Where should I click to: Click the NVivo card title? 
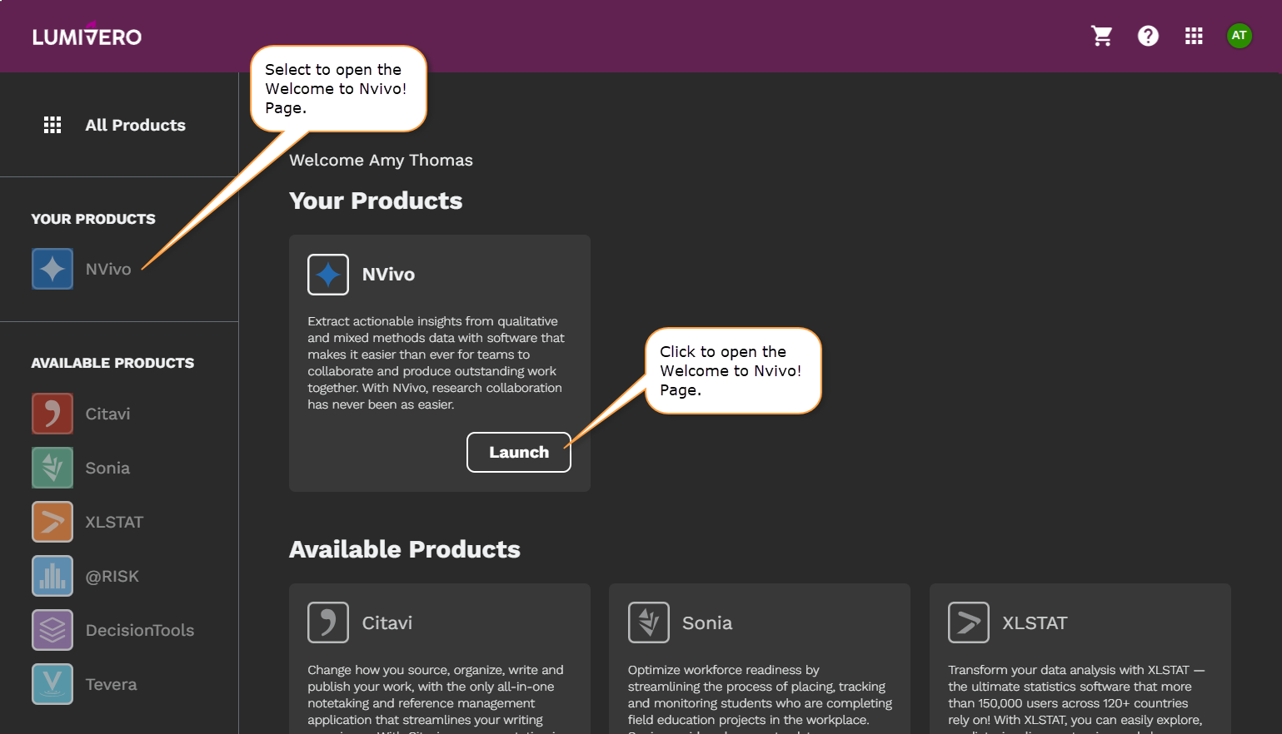[x=388, y=275]
